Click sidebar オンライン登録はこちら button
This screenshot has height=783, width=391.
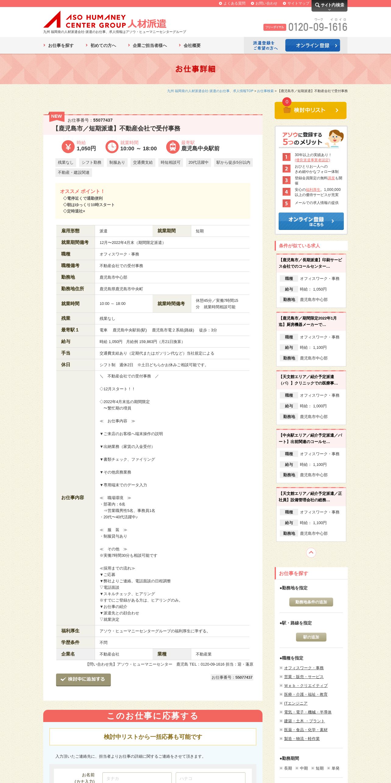tap(311, 221)
